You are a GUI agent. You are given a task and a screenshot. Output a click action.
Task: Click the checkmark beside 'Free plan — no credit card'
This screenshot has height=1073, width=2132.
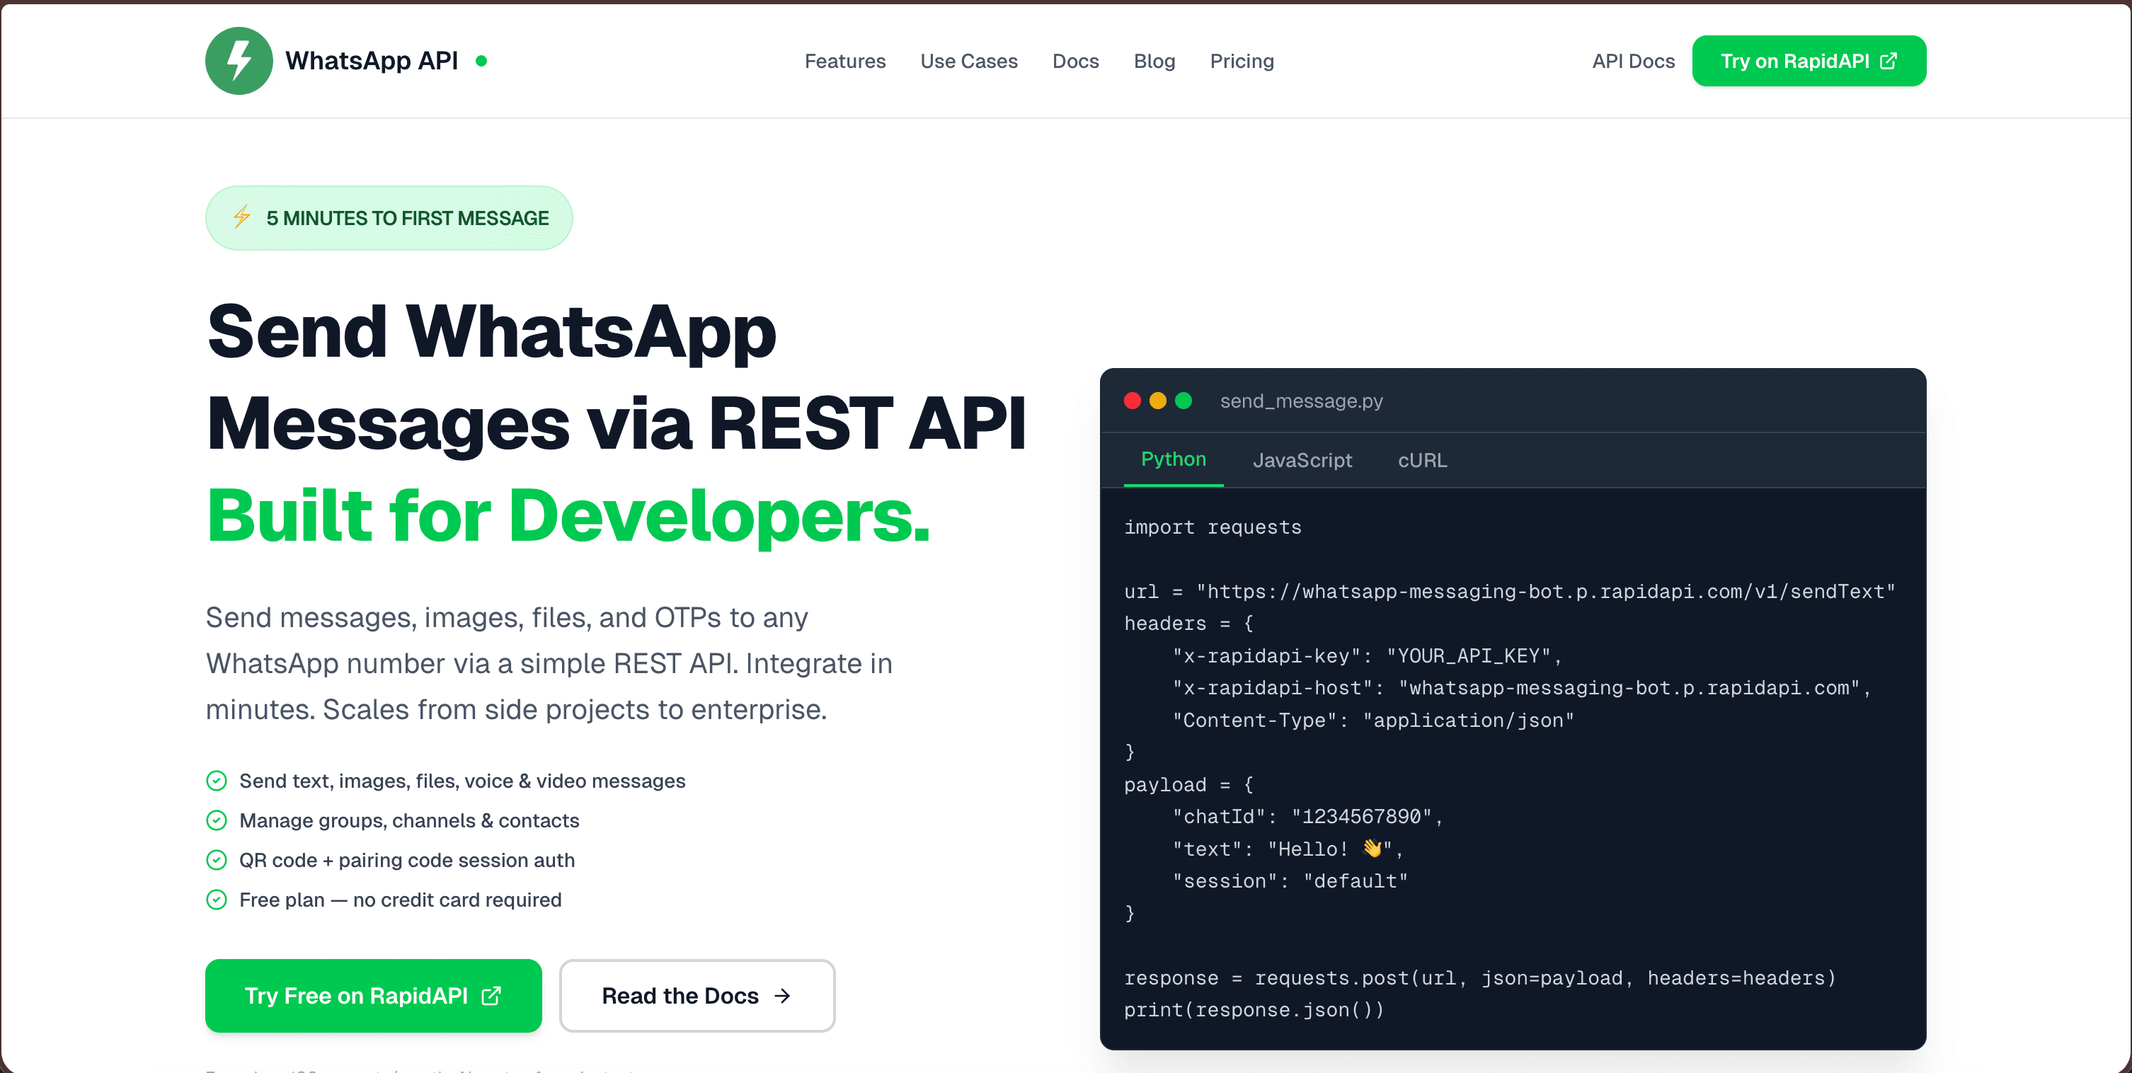216,900
